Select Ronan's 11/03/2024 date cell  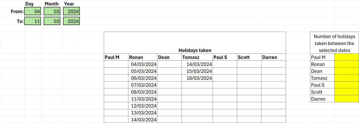pyautogui.click(x=142, y=99)
